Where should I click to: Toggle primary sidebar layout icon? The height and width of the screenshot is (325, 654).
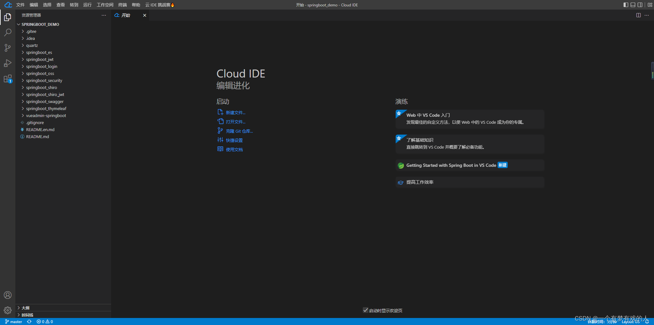626,5
